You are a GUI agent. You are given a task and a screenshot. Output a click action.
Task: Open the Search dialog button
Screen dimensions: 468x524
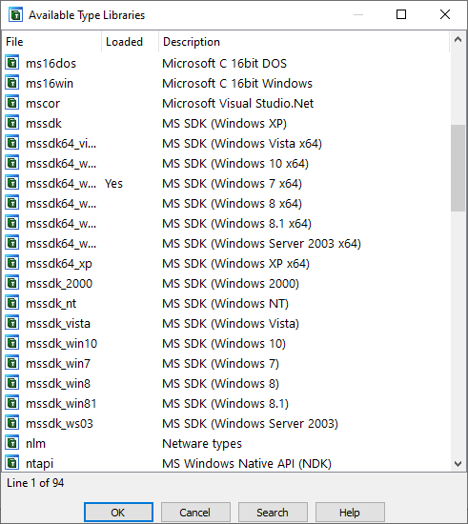tap(273, 512)
